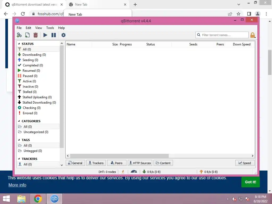Image resolution: width=272 pixels, height=204 pixels.
Task: Click the orange lock UI icon
Action: 253,35
